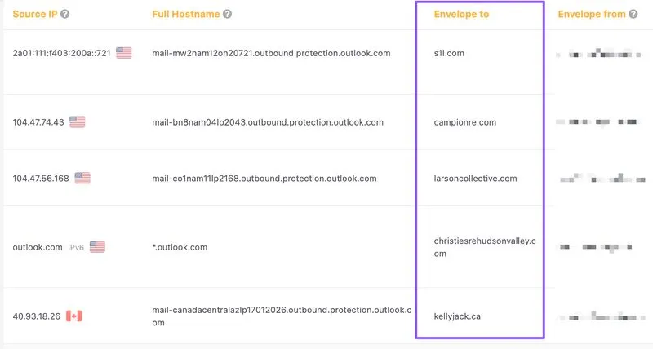Click the US flag in outlook.com row
This screenshot has height=349, width=653.
(97, 247)
